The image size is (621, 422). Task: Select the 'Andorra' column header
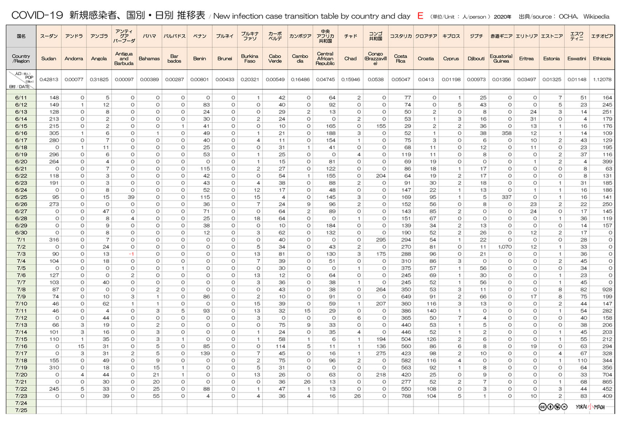73,58
